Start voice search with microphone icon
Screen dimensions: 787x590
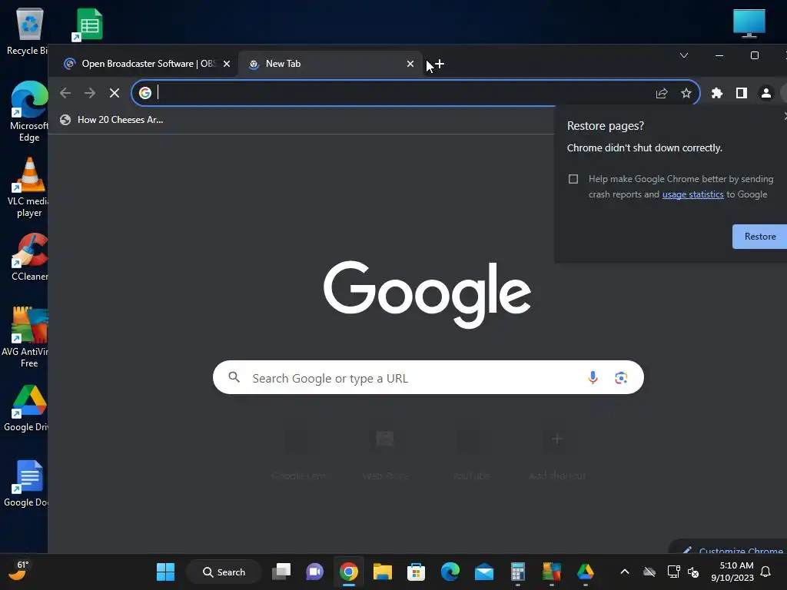pos(593,377)
